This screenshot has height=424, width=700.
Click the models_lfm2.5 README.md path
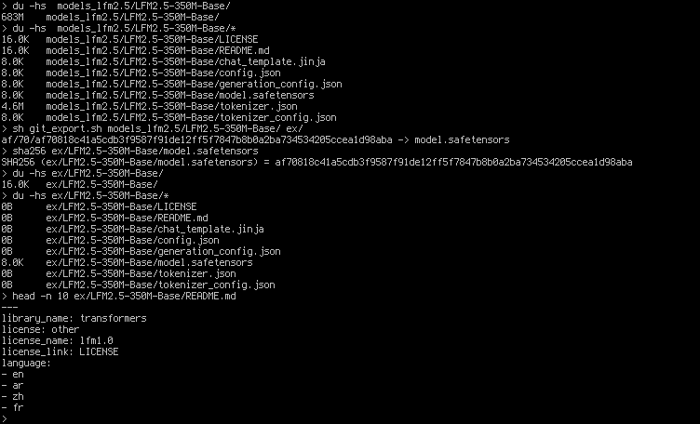pyautogui.click(x=157, y=50)
